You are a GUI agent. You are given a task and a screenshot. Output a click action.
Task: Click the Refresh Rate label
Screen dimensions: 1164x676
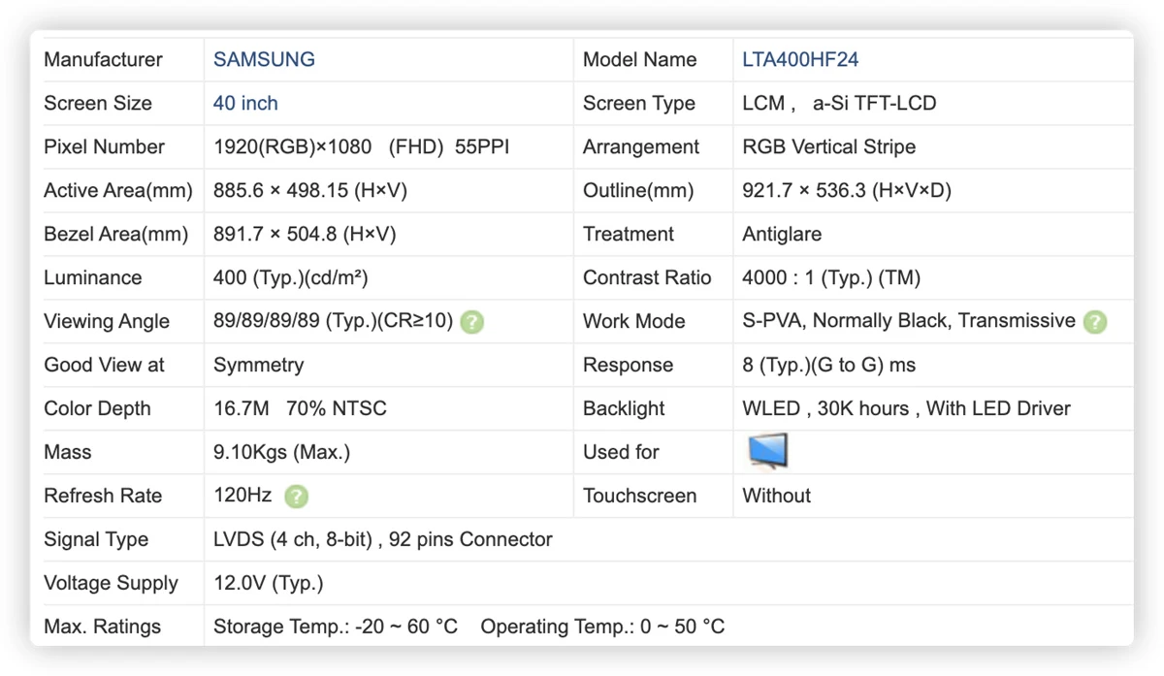tap(103, 496)
